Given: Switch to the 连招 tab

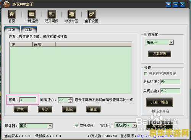Looking at the screenshot, I should [29, 30].
